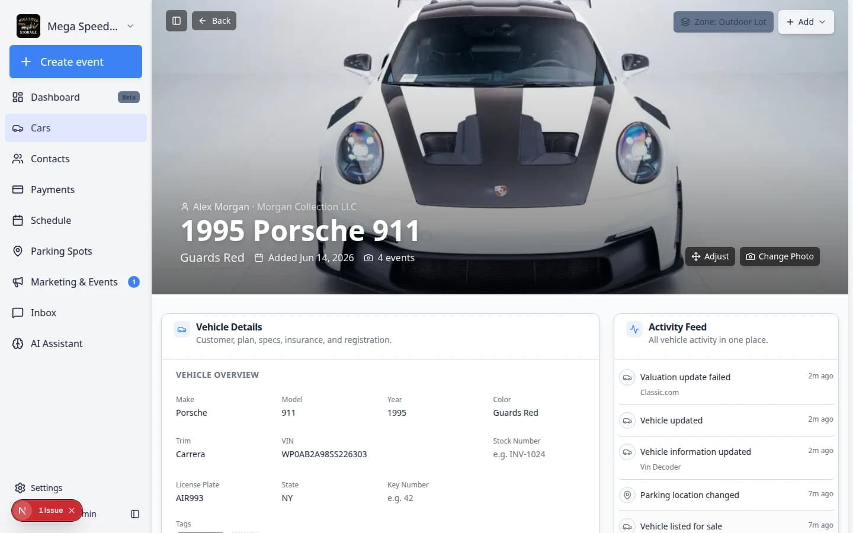This screenshot has width=853, height=533.
Task: Click the Vehicle information updated row icon
Action: 627,452
